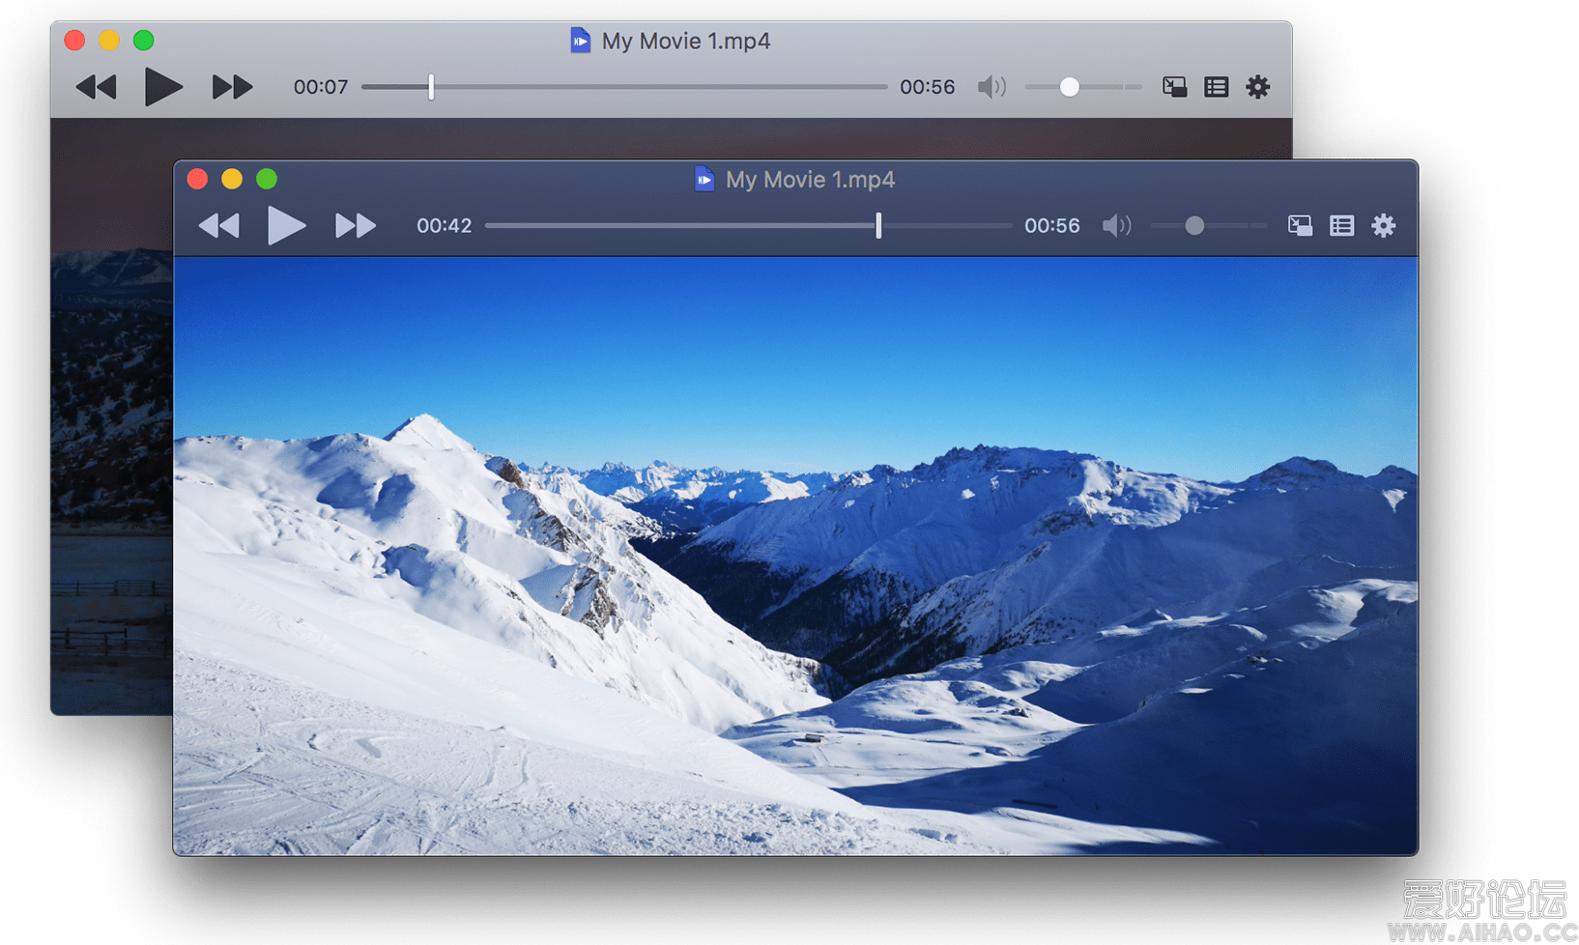Viewport: 1579px width, 945px height.
Task: Click seek bar handle at 00:07
Action: pyautogui.click(x=431, y=87)
